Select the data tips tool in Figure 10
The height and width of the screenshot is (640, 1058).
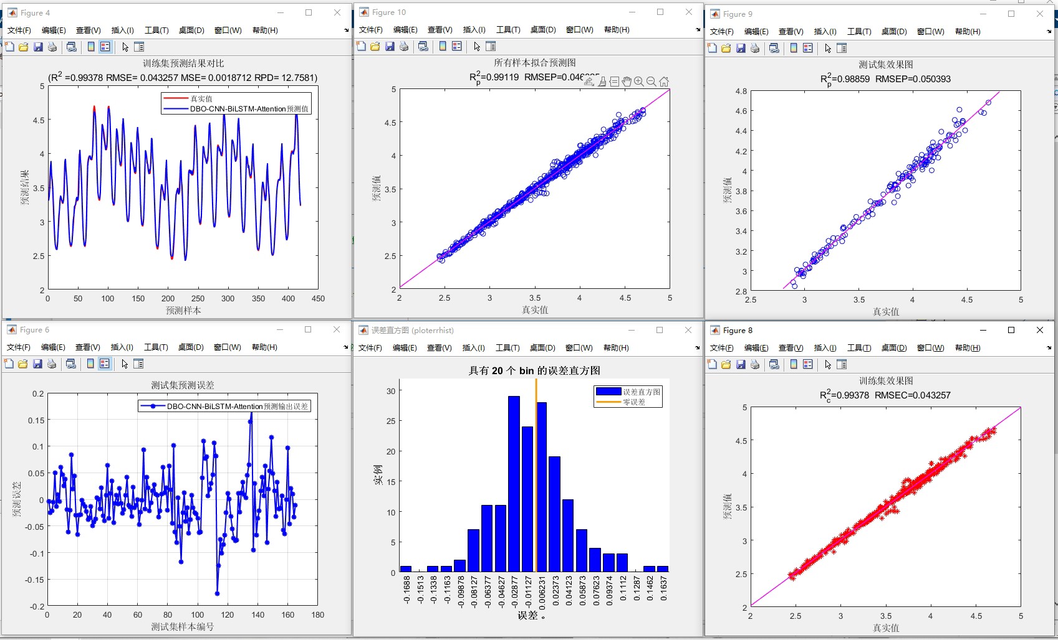[614, 82]
